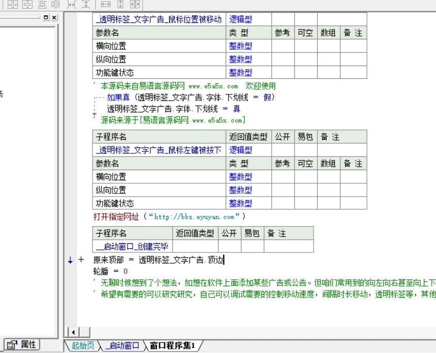Open the 属性 tab at bottom left
The image size is (436, 353).
pos(22,345)
